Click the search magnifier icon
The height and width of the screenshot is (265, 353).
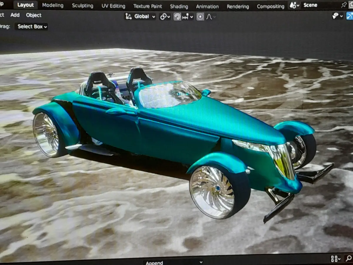pos(349,259)
